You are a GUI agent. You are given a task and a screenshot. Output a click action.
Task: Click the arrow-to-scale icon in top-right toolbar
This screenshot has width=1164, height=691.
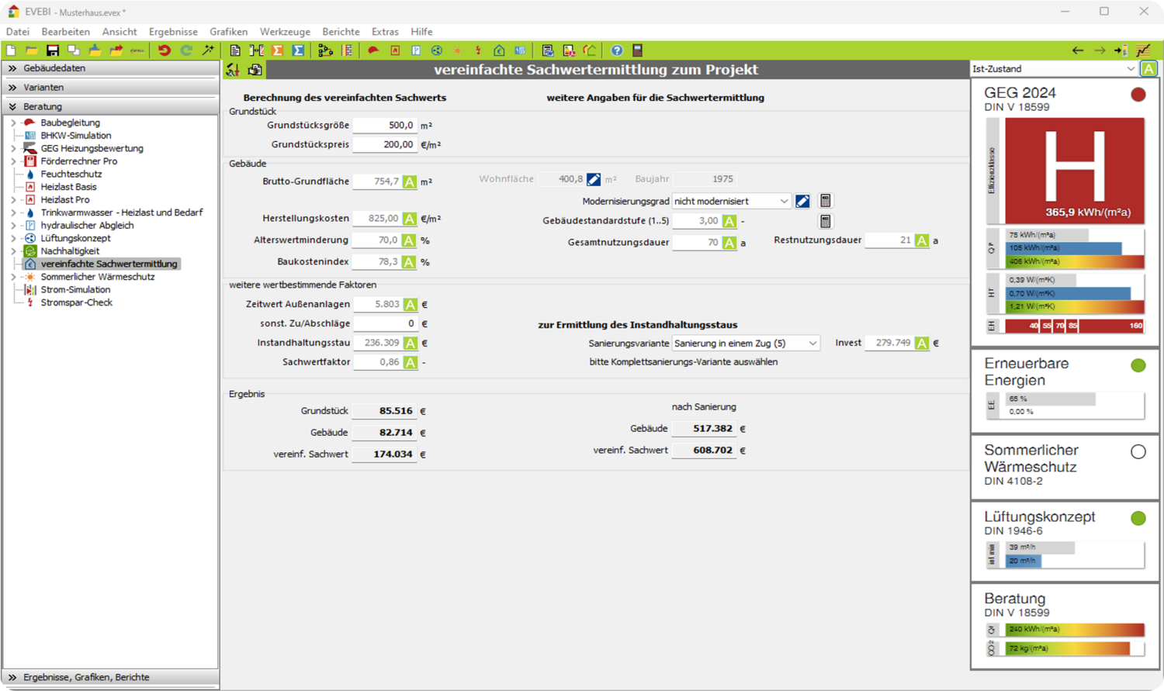coord(1121,50)
